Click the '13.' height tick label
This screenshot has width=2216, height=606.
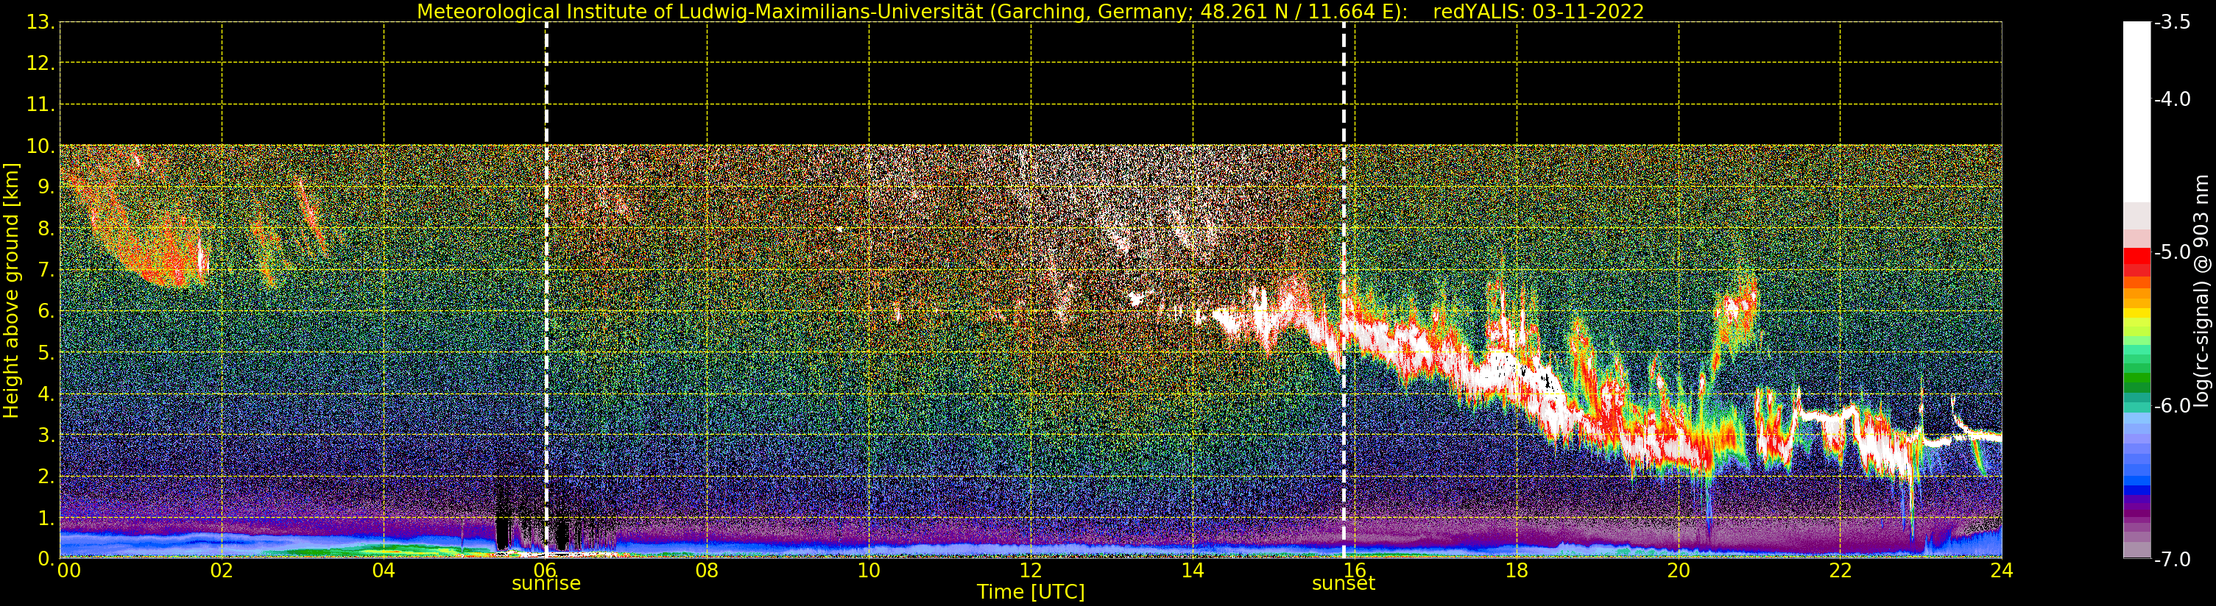tap(40, 22)
